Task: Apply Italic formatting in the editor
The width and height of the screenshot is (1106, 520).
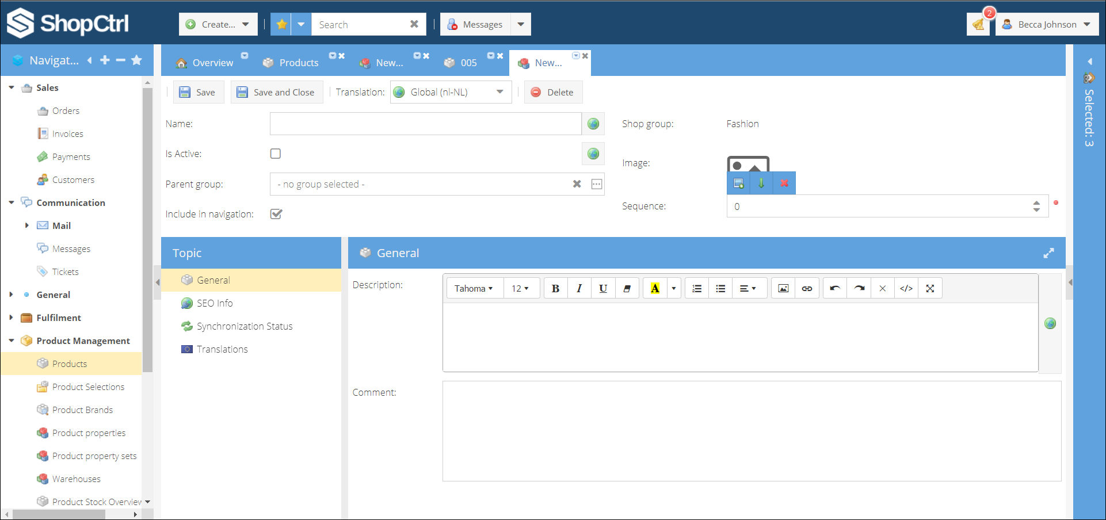Action: (579, 288)
